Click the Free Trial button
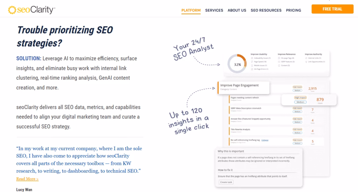Viewport: 358px width, 192px height. [x=332, y=9]
